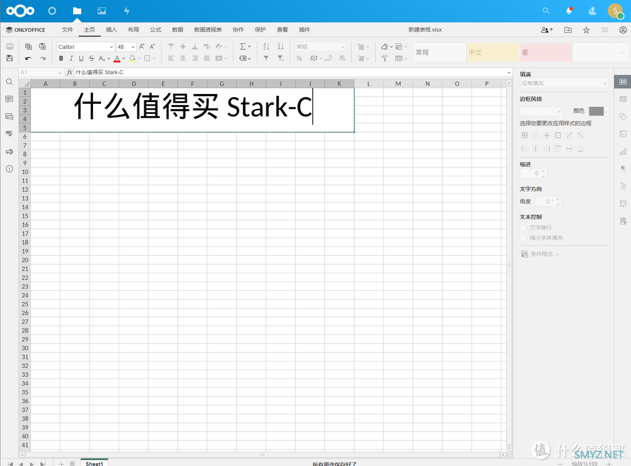This screenshot has height=466, width=631.
Task: Click the wrap text icon
Action: pos(207,47)
